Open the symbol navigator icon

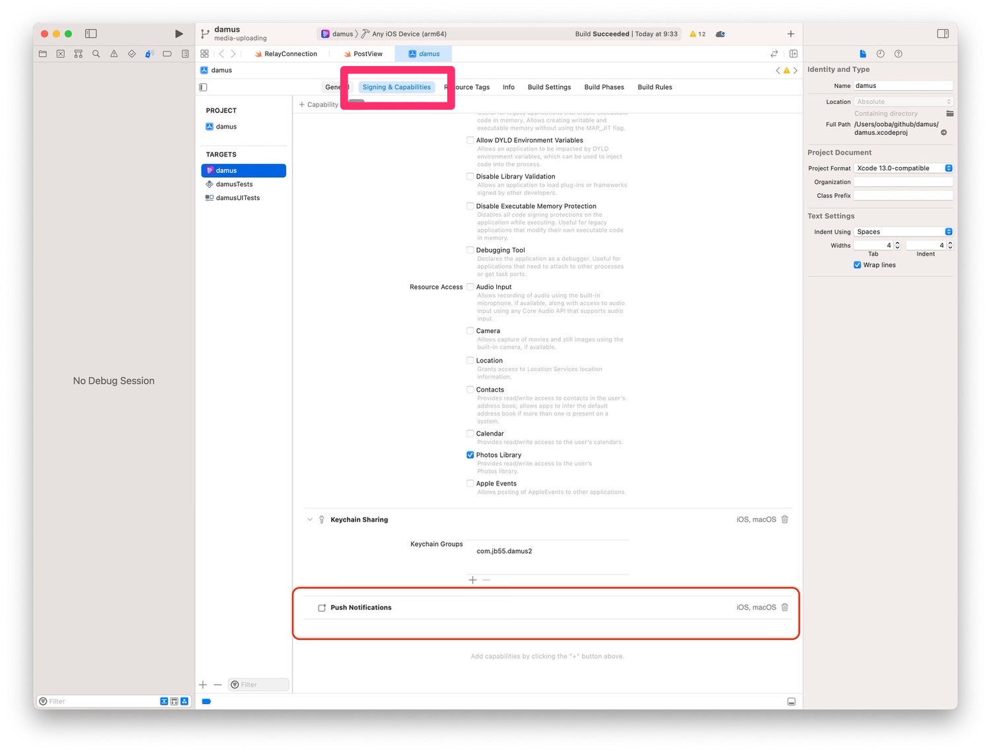[x=79, y=54]
